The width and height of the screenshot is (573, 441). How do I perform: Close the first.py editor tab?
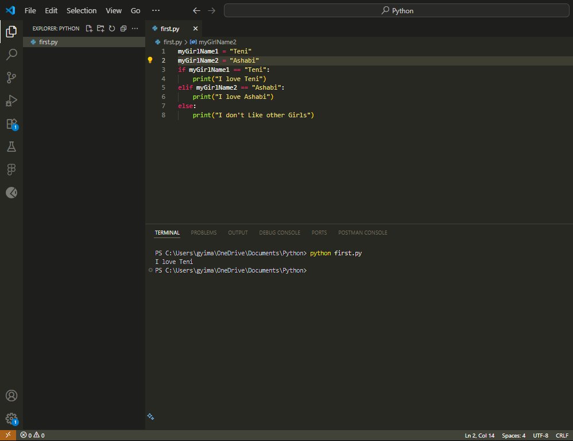click(x=196, y=29)
